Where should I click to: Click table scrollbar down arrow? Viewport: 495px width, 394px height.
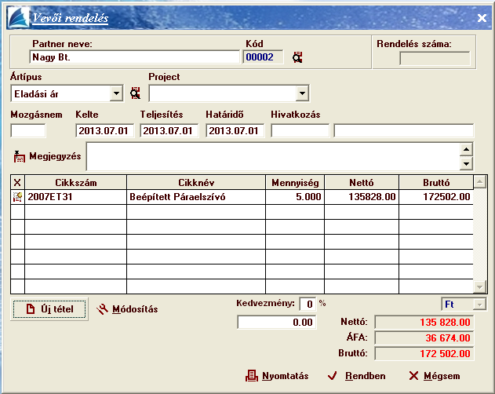(x=479, y=287)
